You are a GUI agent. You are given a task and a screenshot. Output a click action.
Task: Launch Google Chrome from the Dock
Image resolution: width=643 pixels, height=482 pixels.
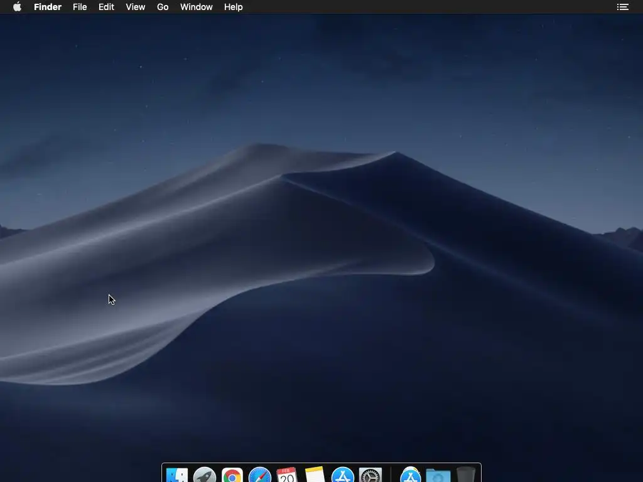pyautogui.click(x=232, y=474)
